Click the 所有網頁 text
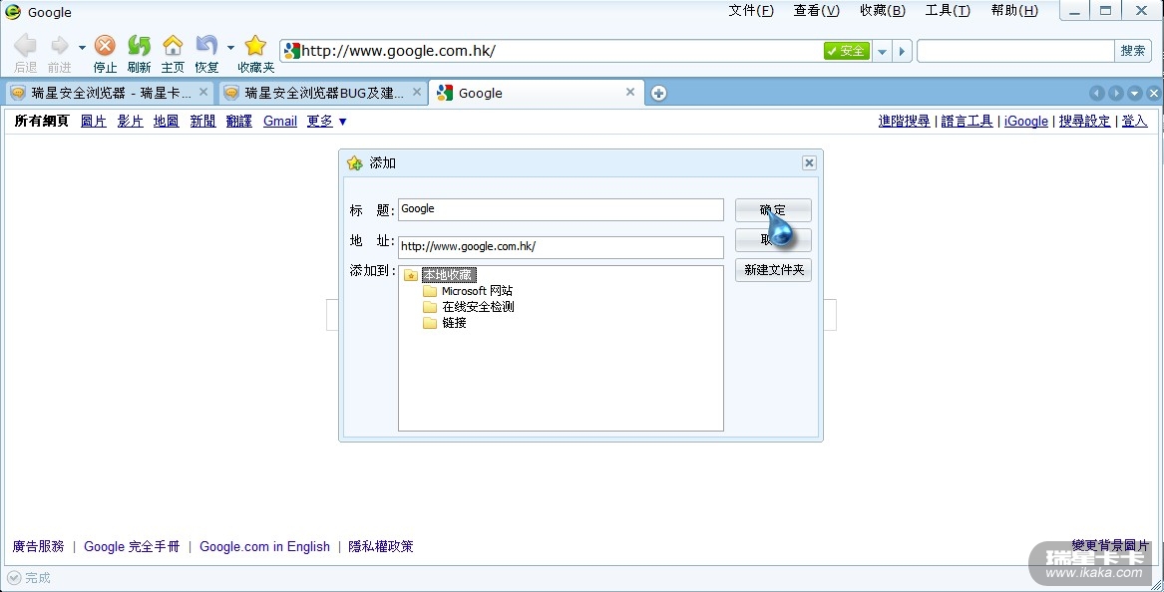 [42, 121]
